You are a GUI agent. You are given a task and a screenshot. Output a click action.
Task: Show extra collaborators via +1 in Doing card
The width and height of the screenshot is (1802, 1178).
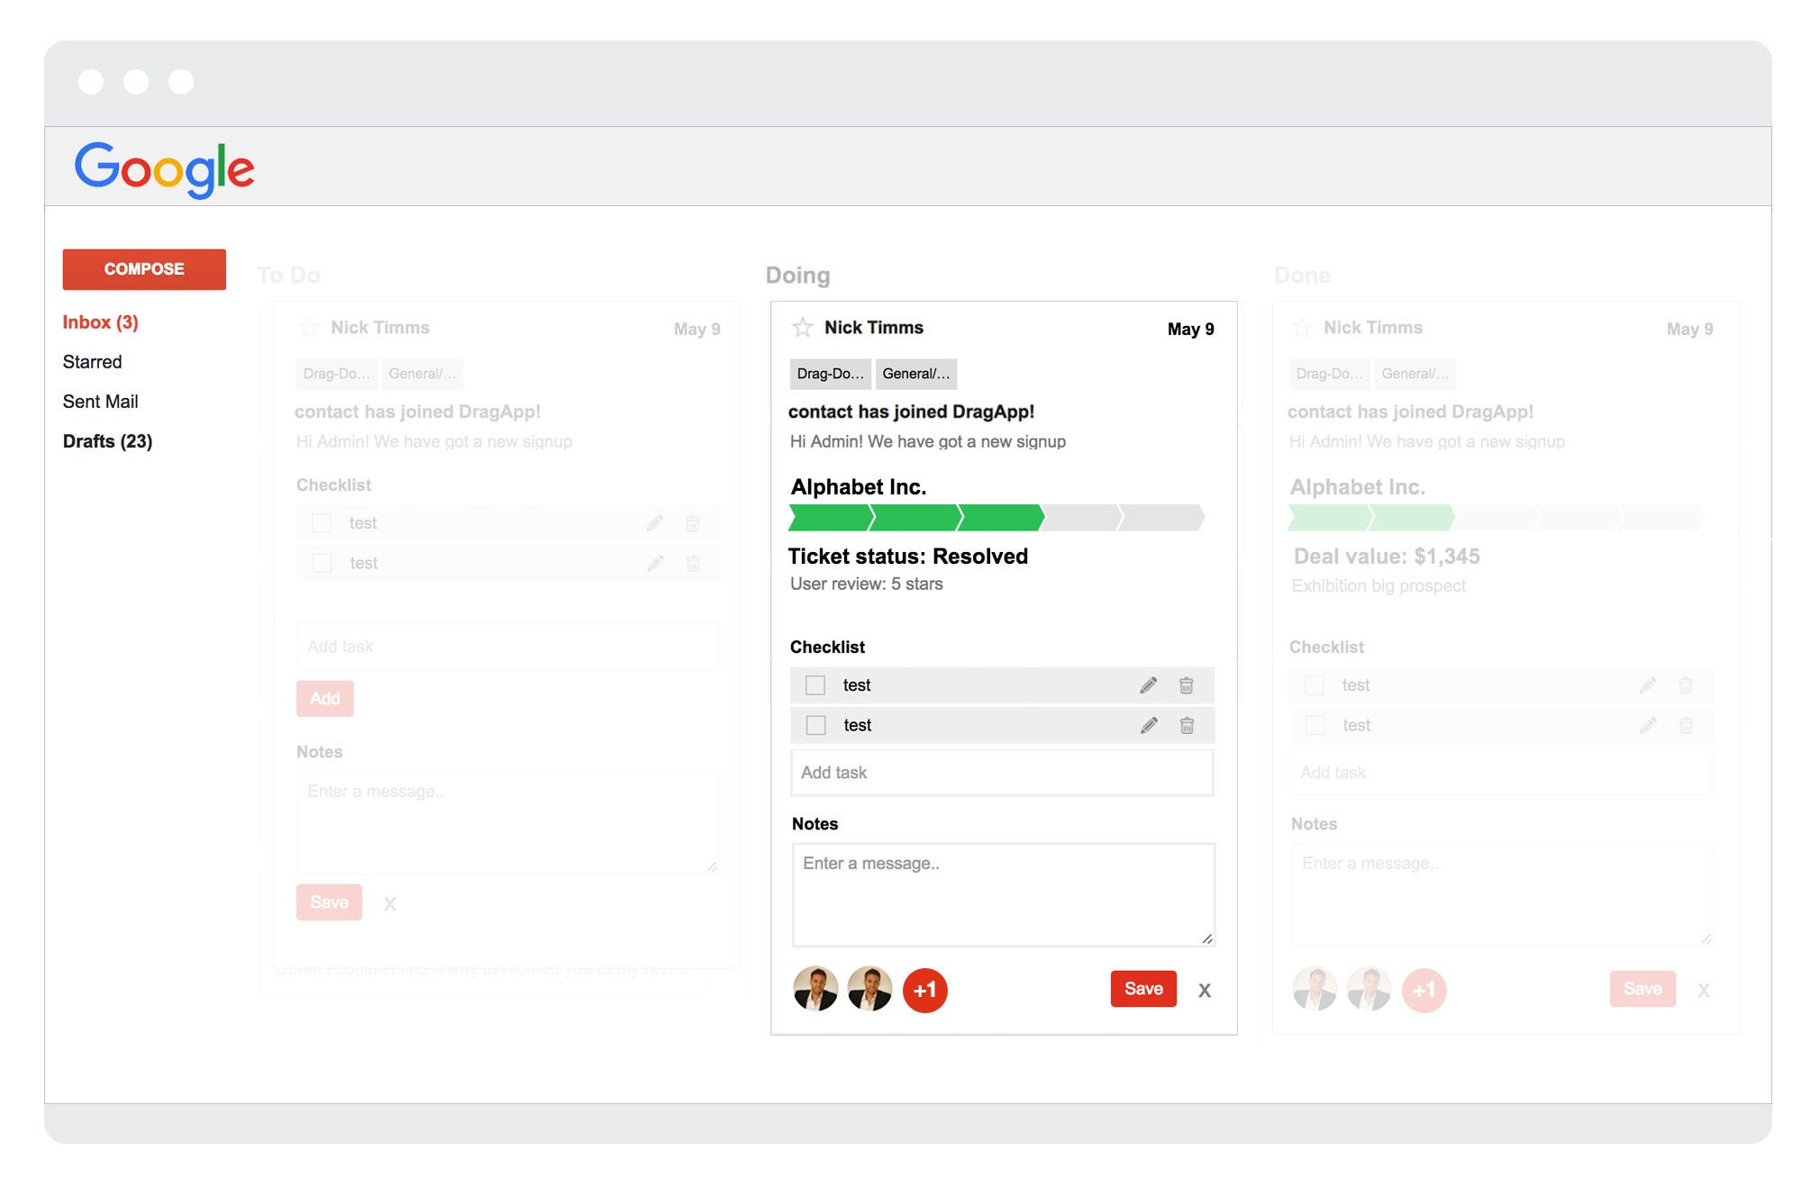[925, 991]
